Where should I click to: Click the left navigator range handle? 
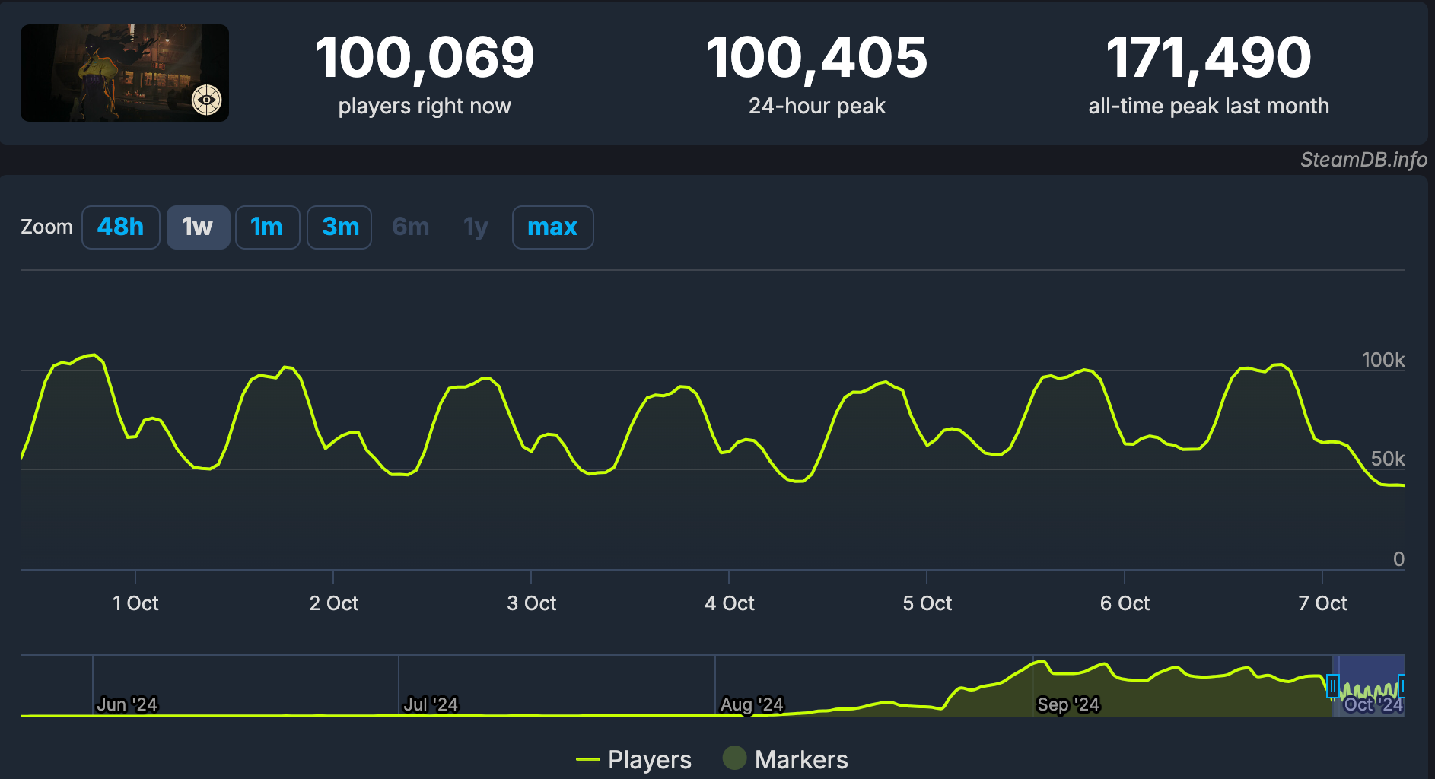[1332, 686]
